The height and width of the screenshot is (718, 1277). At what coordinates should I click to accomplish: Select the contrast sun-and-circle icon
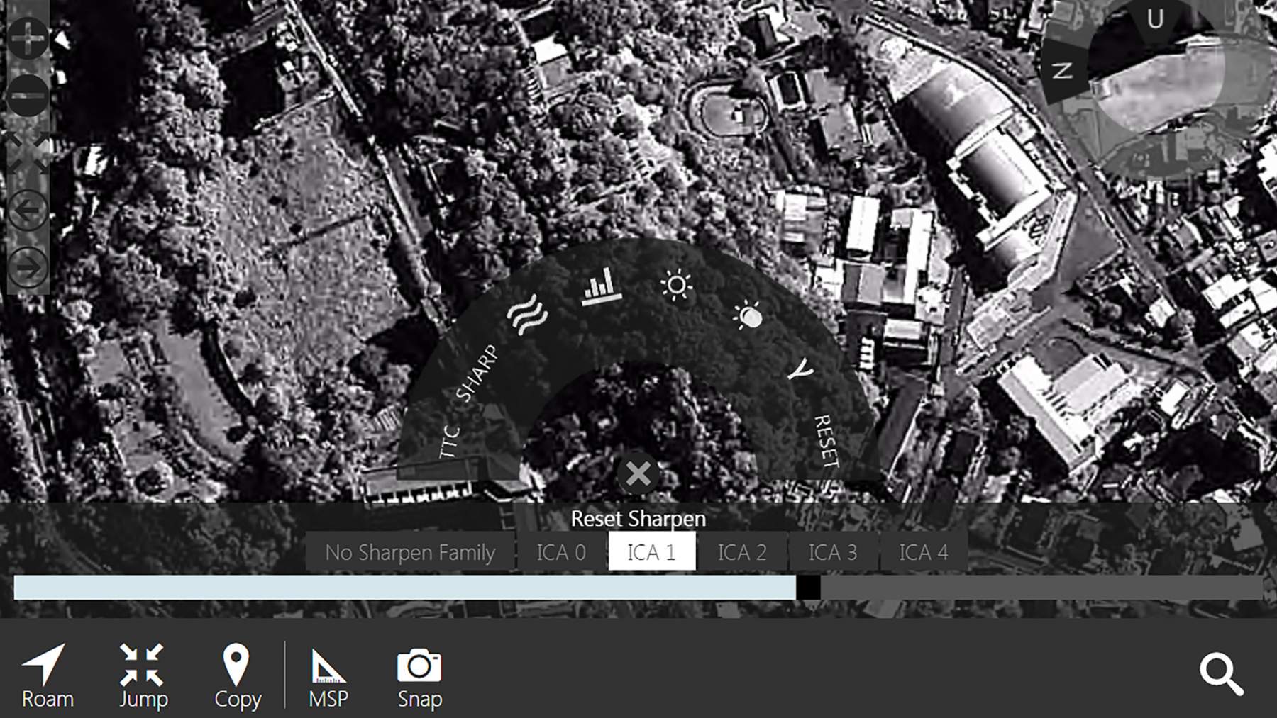[748, 315]
